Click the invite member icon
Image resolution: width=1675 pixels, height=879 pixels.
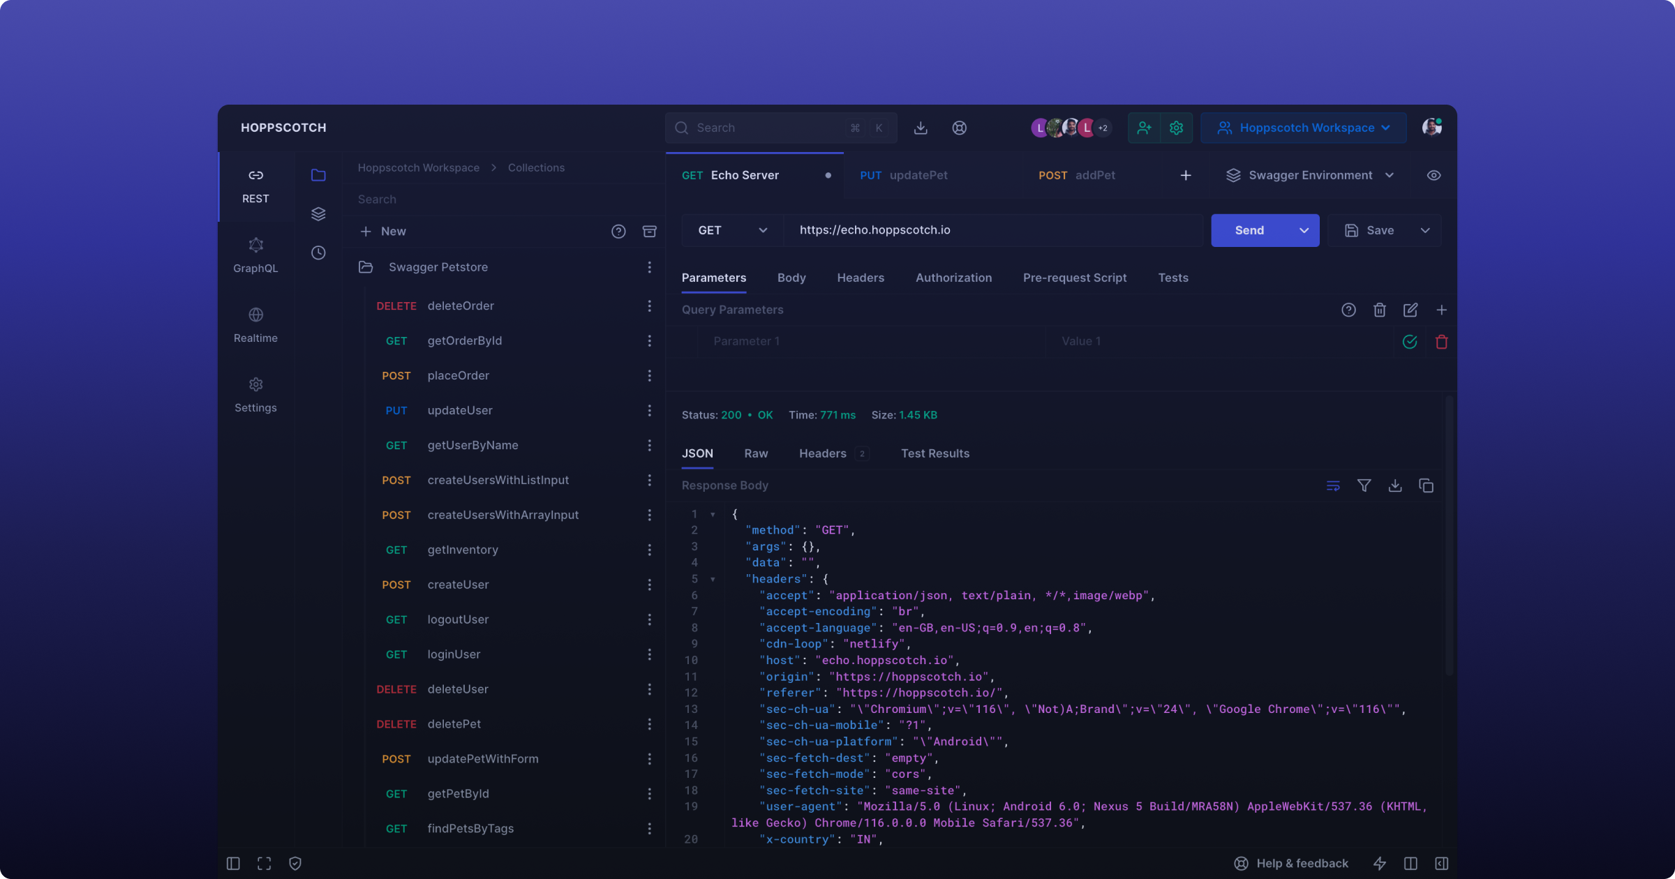[x=1144, y=128]
